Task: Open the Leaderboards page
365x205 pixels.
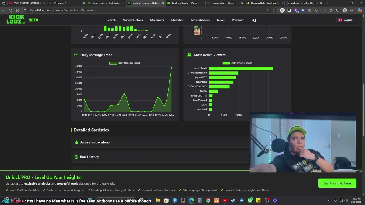Action: click(x=200, y=20)
